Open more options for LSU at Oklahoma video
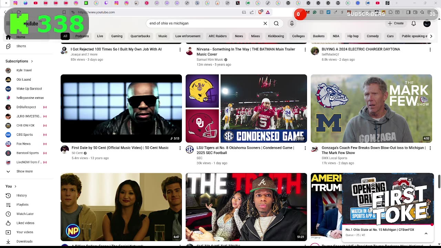The width and height of the screenshot is (441, 248). click(305, 148)
